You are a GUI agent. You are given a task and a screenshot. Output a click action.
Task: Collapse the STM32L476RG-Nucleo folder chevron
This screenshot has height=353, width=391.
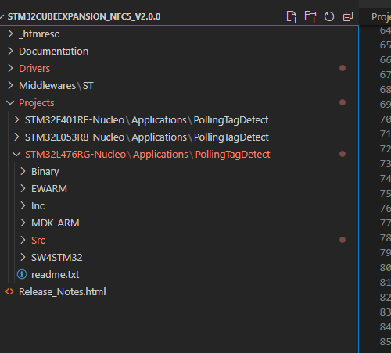pos(16,155)
